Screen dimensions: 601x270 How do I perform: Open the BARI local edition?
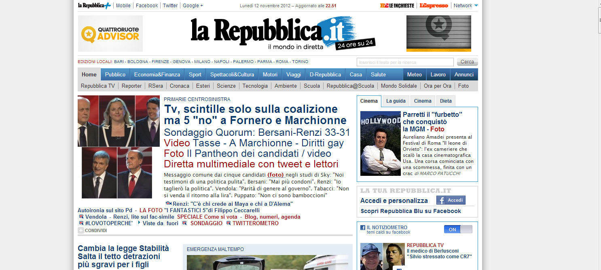point(119,62)
